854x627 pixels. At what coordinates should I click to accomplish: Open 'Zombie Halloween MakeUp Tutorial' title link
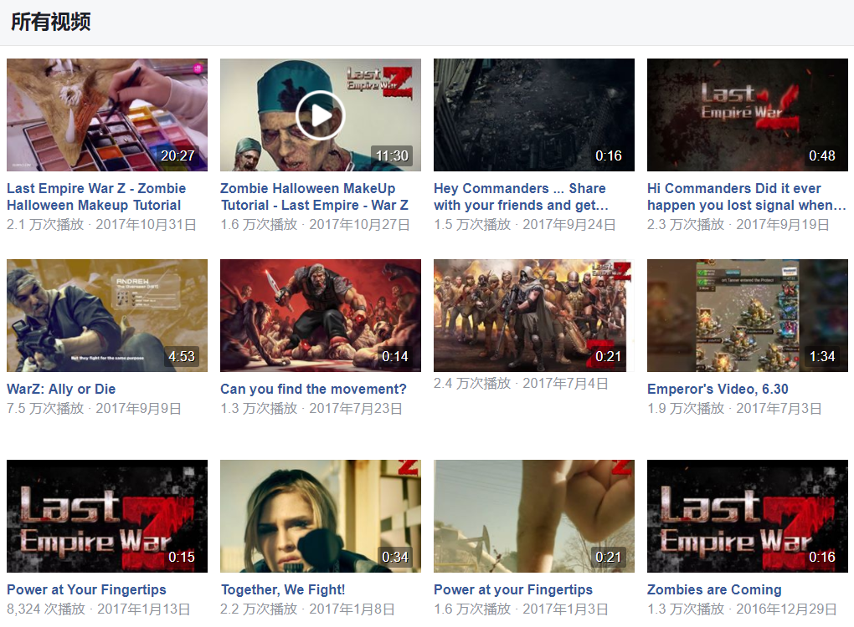(x=314, y=196)
